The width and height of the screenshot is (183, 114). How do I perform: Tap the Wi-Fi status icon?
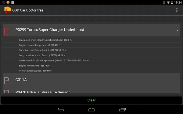pyautogui.click(x=168, y=2)
